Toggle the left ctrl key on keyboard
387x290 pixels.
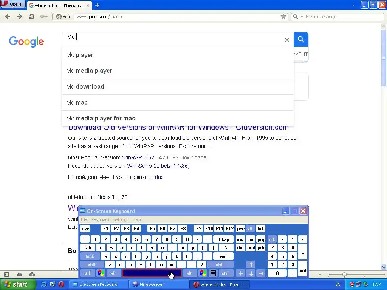click(87, 273)
